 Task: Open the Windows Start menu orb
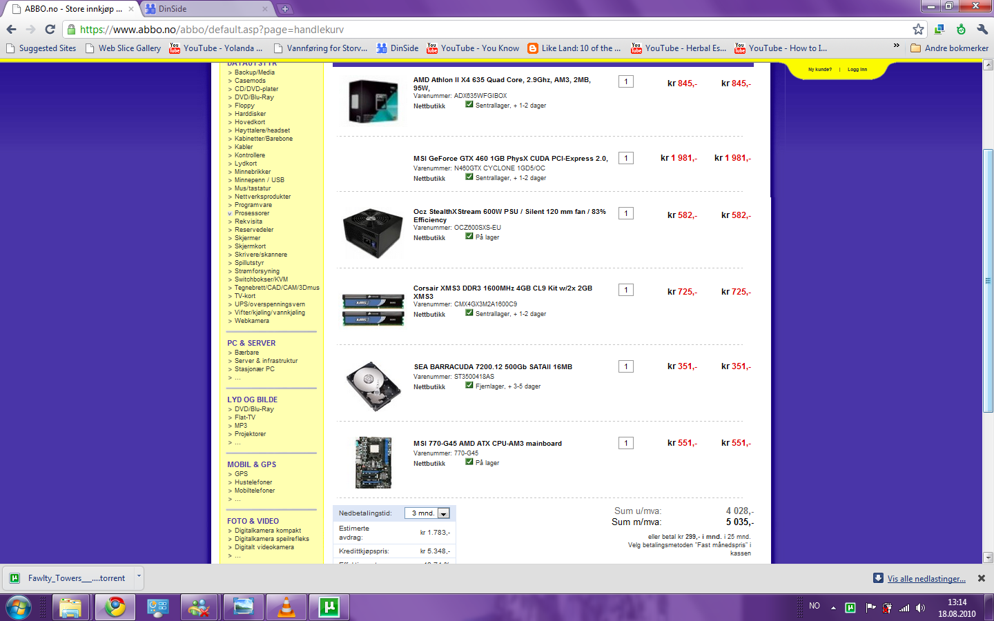(19, 607)
